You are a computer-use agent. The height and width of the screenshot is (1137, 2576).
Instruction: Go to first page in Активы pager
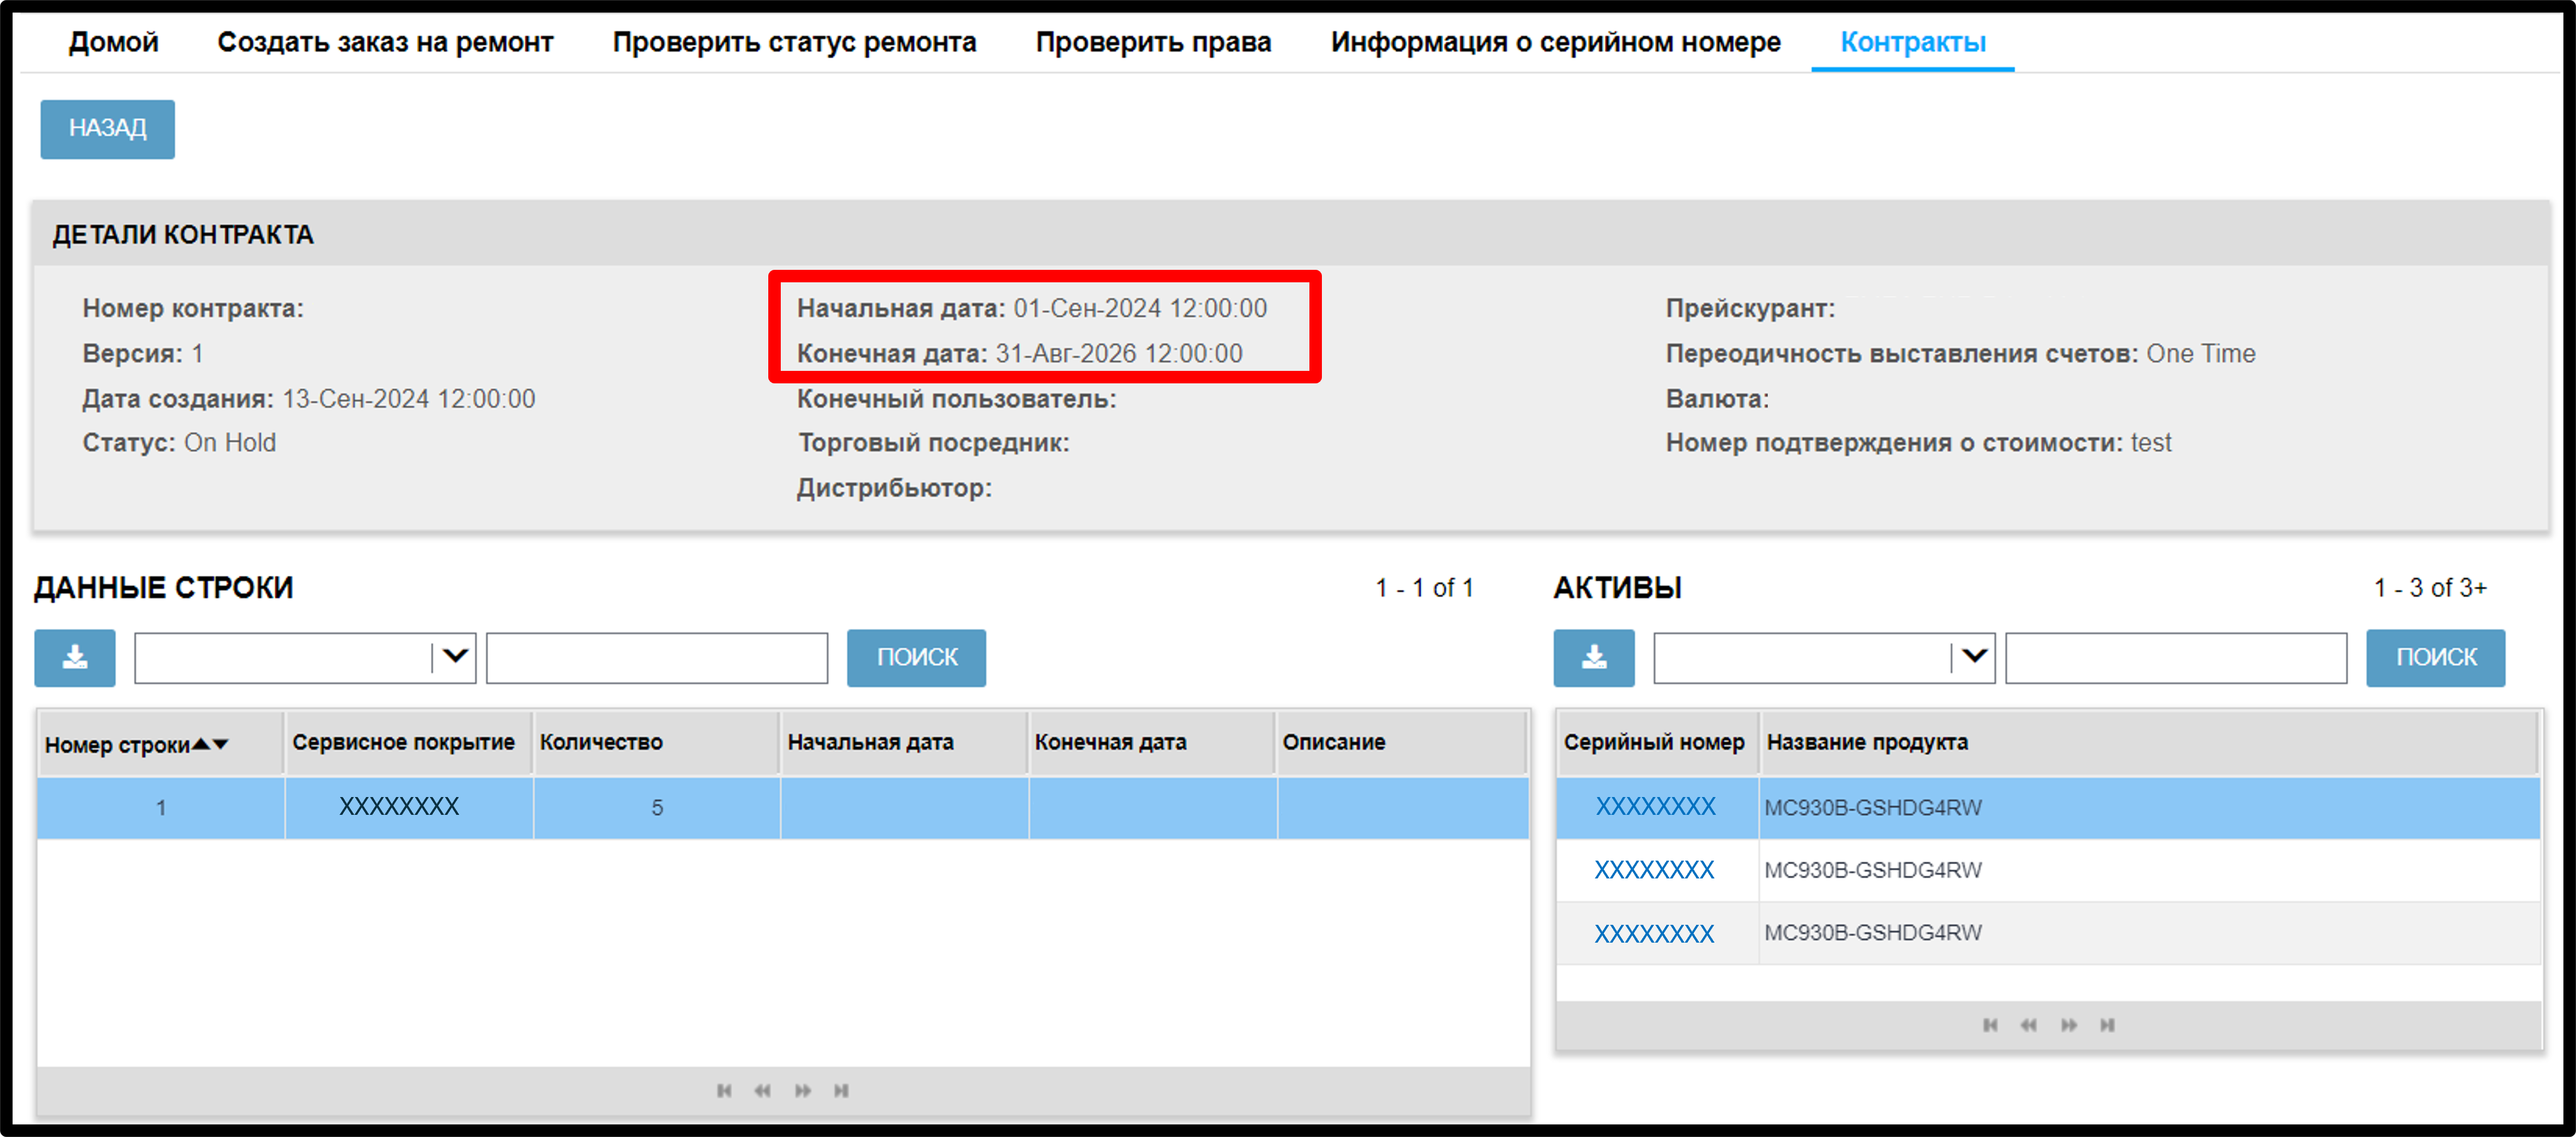(x=1990, y=1025)
